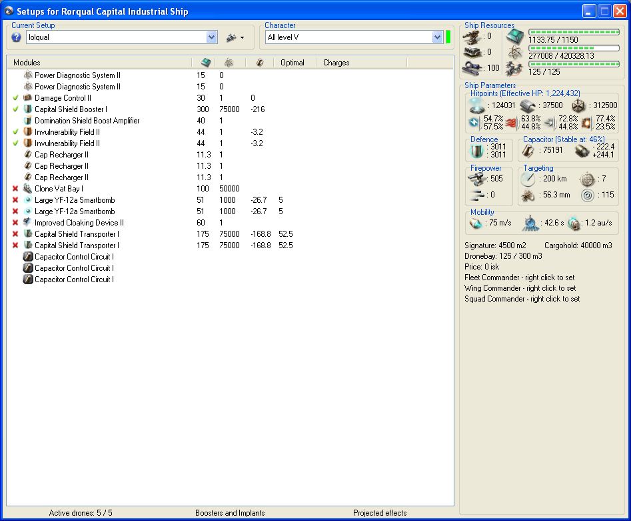Toggle the Clone Vat Bay I red X
Image resolution: width=631 pixels, height=521 pixels.
point(15,189)
